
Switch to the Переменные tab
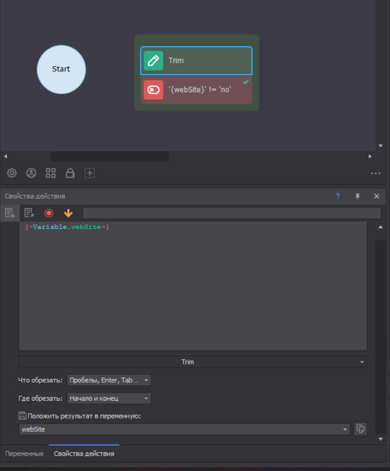point(24,454)
